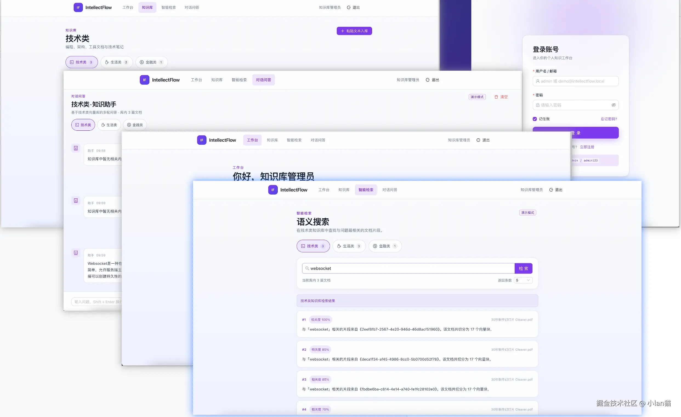The width and height of the screenshot is (681, 417).
Task: Click the search box containing websocket
Action: tap(408, 269)
